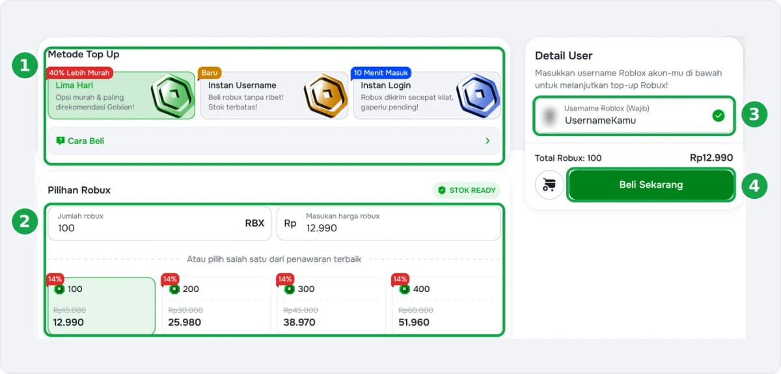Choose the 400 Robux package

point(446,306)
